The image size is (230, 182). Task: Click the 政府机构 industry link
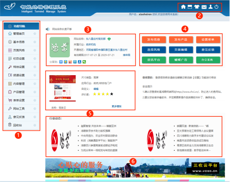tap(91, 44)
